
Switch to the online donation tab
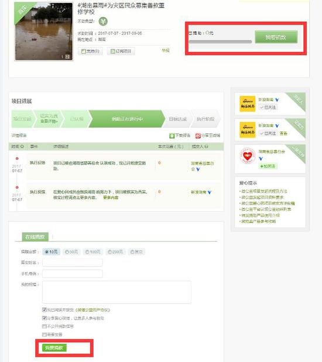coord(35,237)
